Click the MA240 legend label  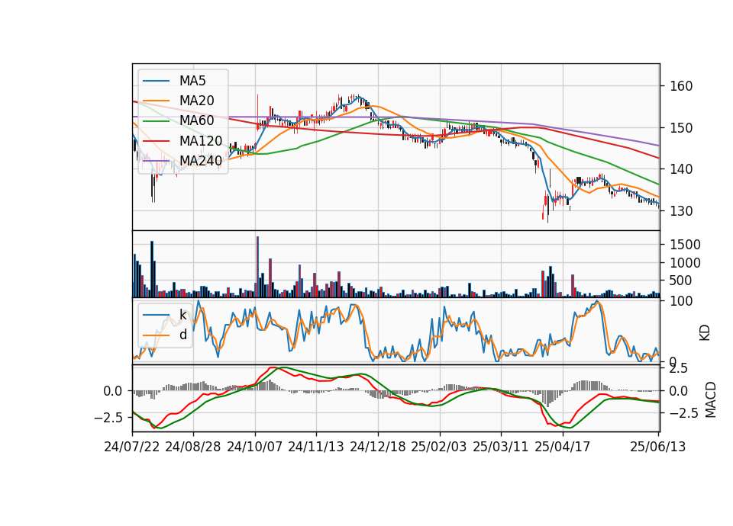[201, 161]
